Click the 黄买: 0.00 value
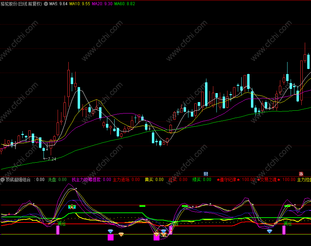Screen dimensions: 311x246 pyautogui.click(x=154, y=180)
